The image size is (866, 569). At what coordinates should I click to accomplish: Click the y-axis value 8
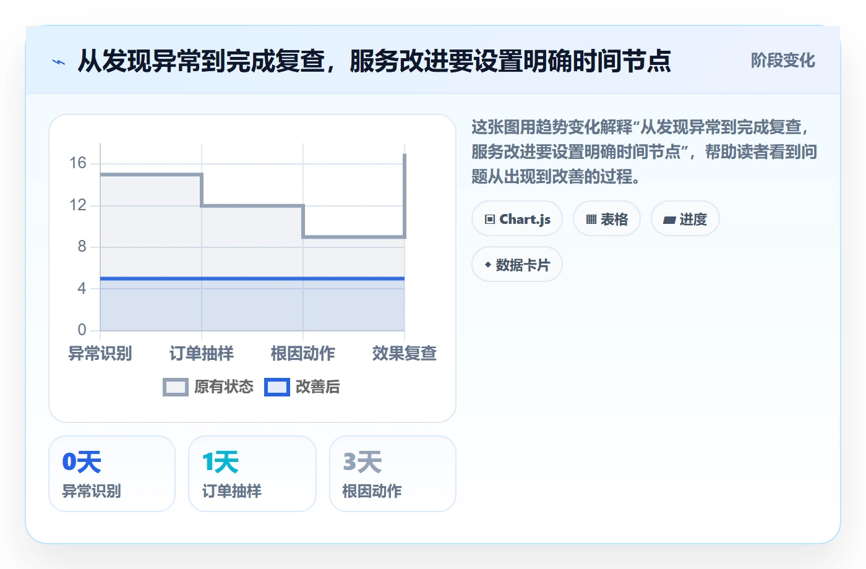pyautogui.click(x=82, y=247)
